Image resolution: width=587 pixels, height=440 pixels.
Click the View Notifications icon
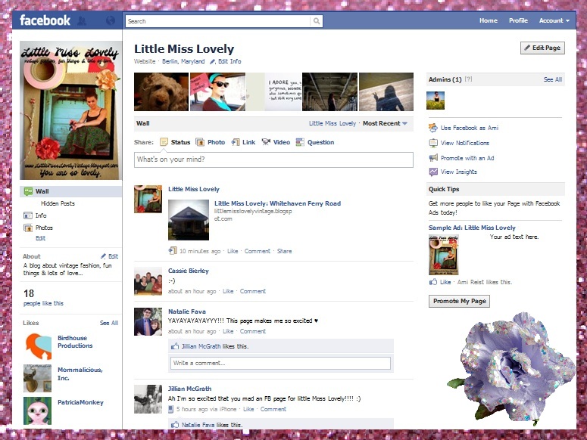[433, 143]
